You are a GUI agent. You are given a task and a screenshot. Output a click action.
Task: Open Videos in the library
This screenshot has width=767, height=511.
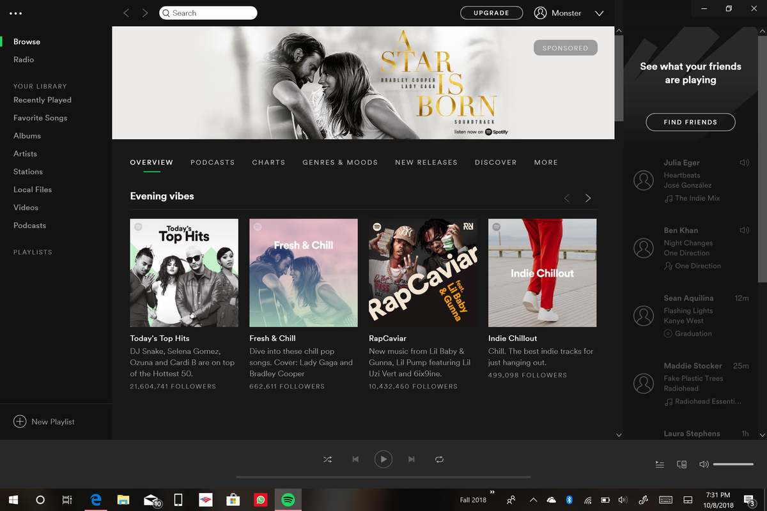(26, 208)
